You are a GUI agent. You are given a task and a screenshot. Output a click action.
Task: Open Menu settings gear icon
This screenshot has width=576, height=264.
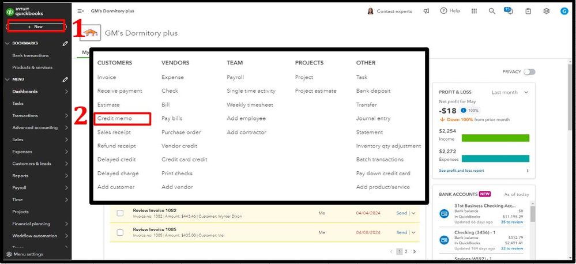(x=9, y=254)
